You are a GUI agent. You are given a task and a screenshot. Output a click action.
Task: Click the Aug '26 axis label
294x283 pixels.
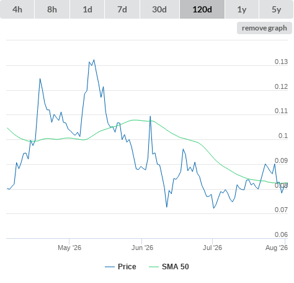coord(277,248)
